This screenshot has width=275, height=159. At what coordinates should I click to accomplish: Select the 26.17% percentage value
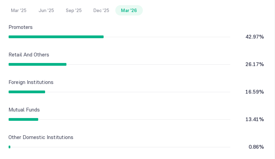(255, 64)
